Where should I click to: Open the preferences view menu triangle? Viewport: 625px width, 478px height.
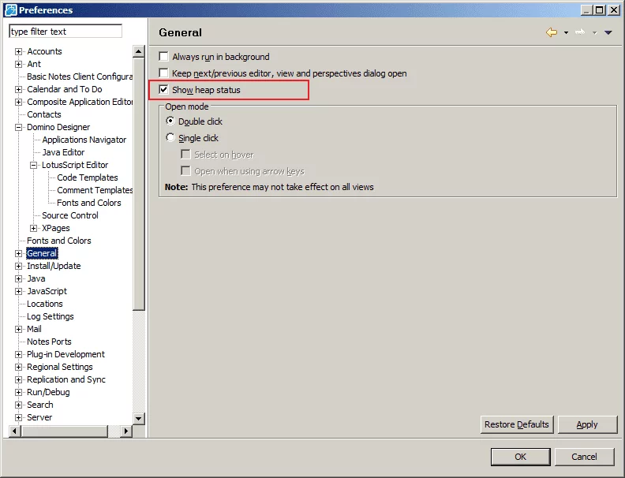pyautogui.click(x=608, y=33)
